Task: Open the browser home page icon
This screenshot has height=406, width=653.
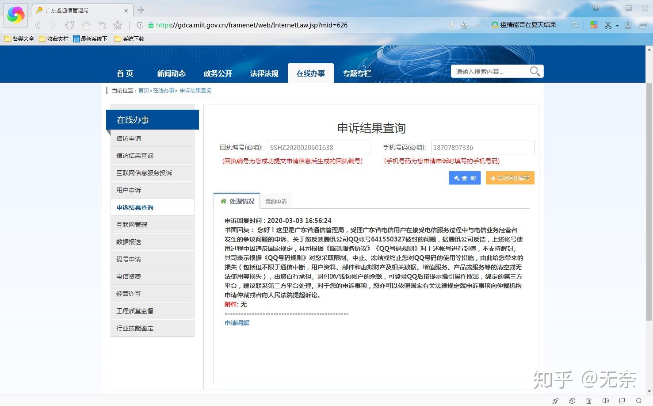Action: [86, 25]
